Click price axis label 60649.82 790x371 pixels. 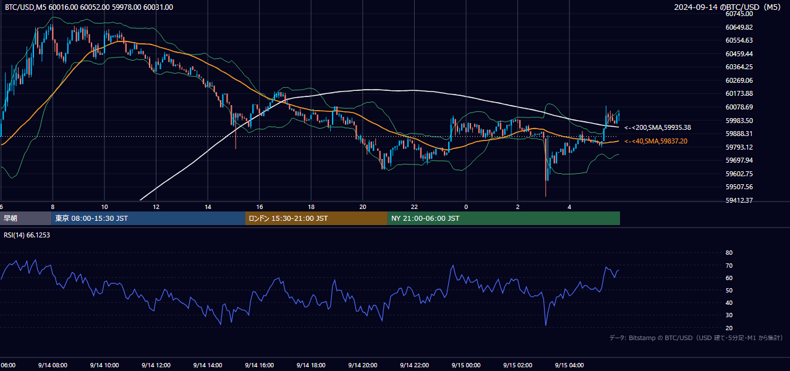[x=739, y=27]
